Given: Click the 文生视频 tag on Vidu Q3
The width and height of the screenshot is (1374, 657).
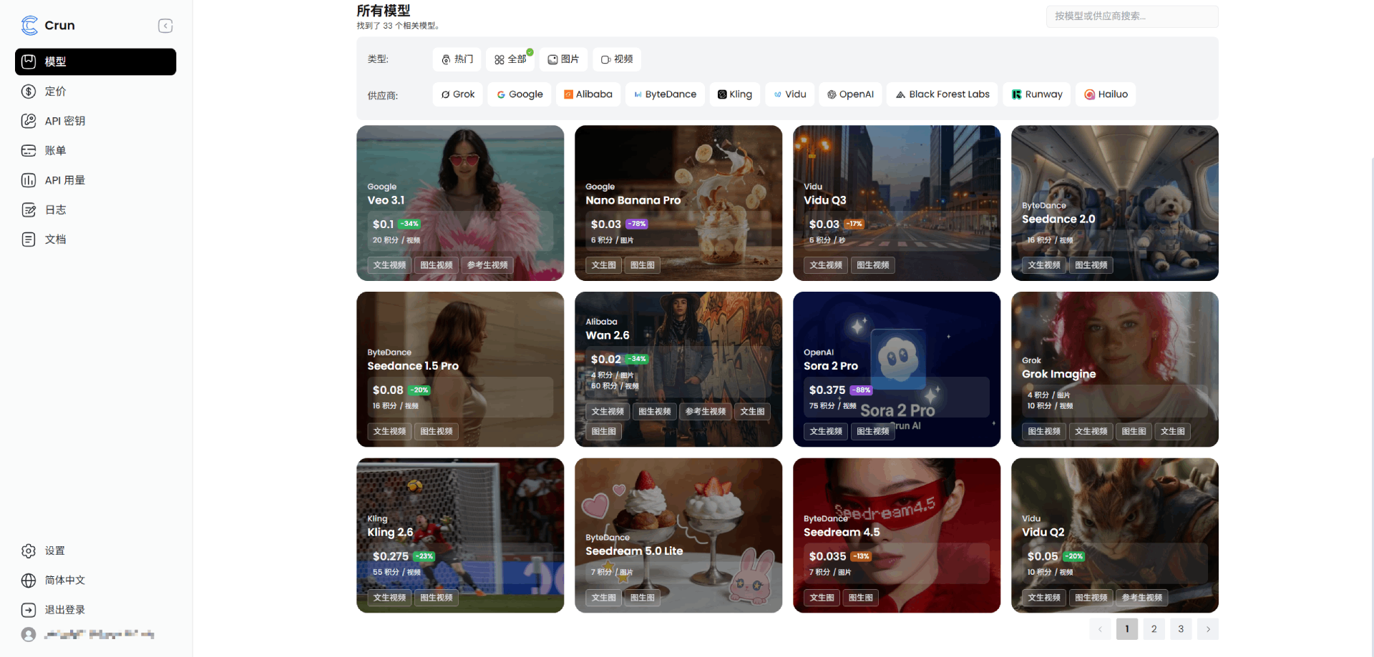Looking at the screenshot, I should point(827,265).
